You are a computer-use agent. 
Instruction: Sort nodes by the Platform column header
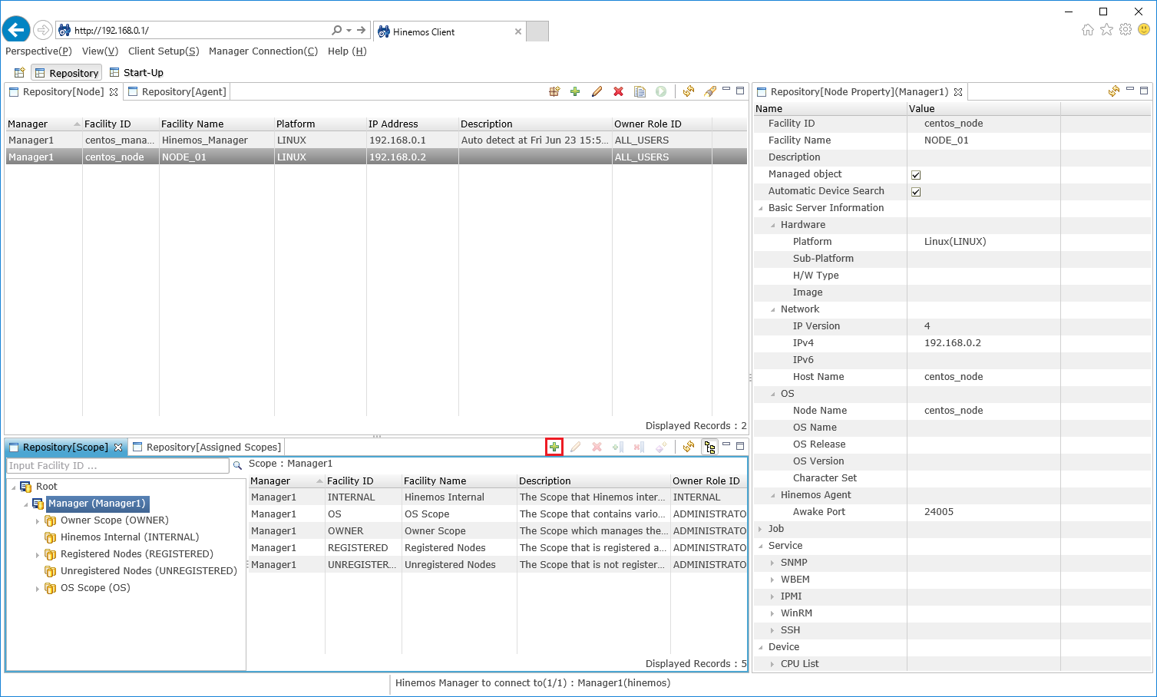coord(320,124)
